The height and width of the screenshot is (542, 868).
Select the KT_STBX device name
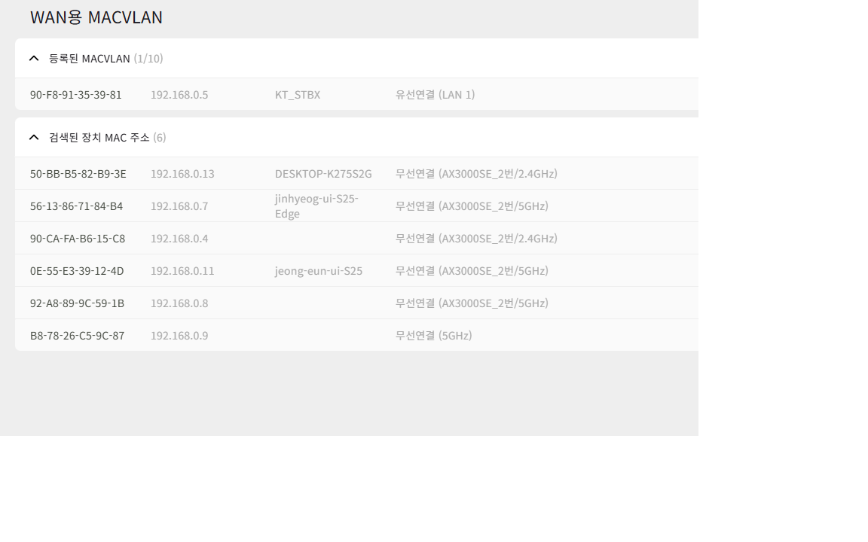point(298,95)
